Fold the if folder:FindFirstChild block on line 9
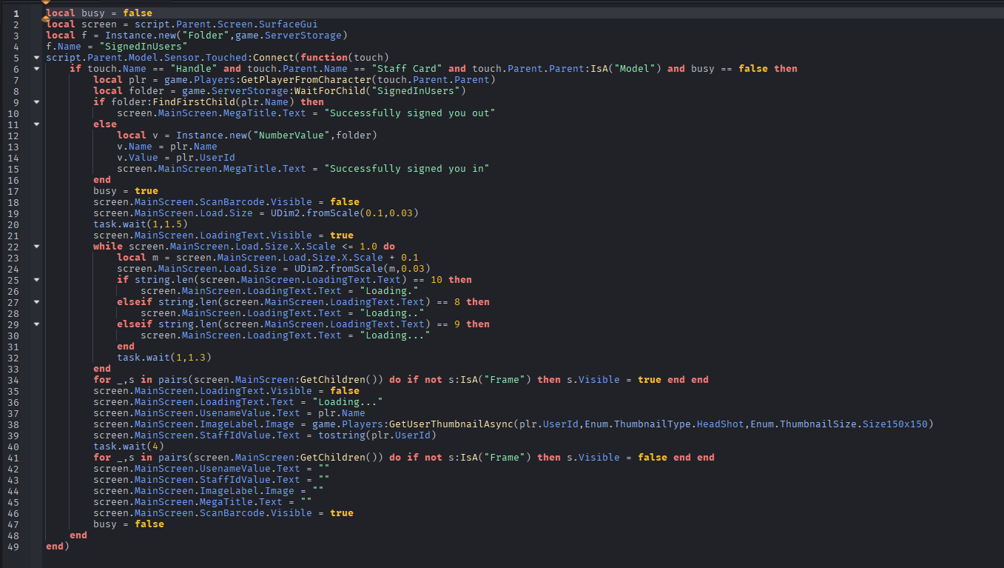 point(36,102)
